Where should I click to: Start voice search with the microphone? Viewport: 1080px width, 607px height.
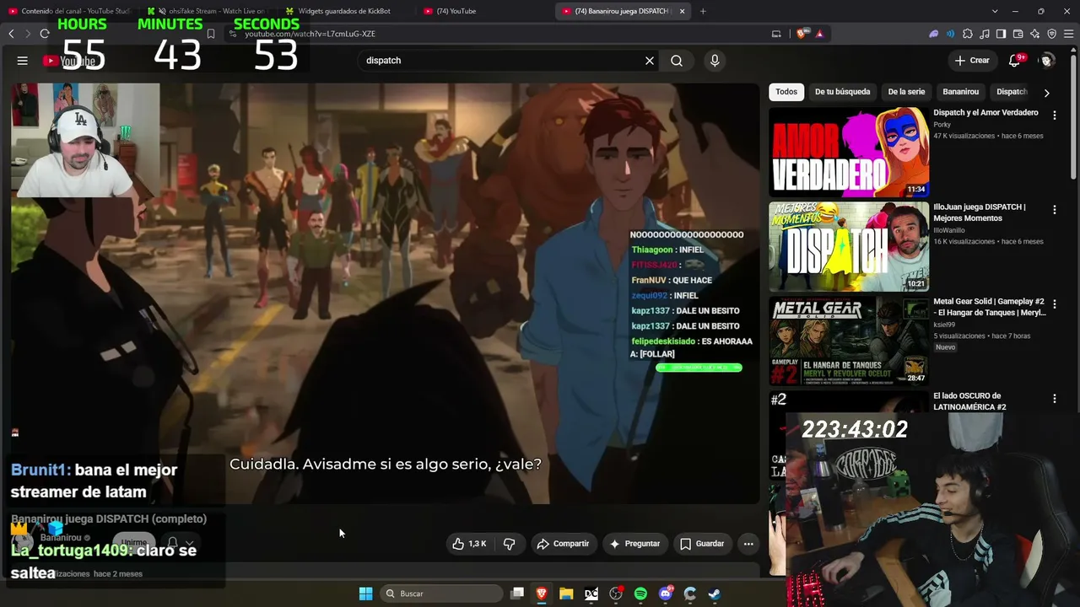pos(715,61)
